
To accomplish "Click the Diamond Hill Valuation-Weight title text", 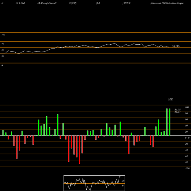I will coord(167,3).
